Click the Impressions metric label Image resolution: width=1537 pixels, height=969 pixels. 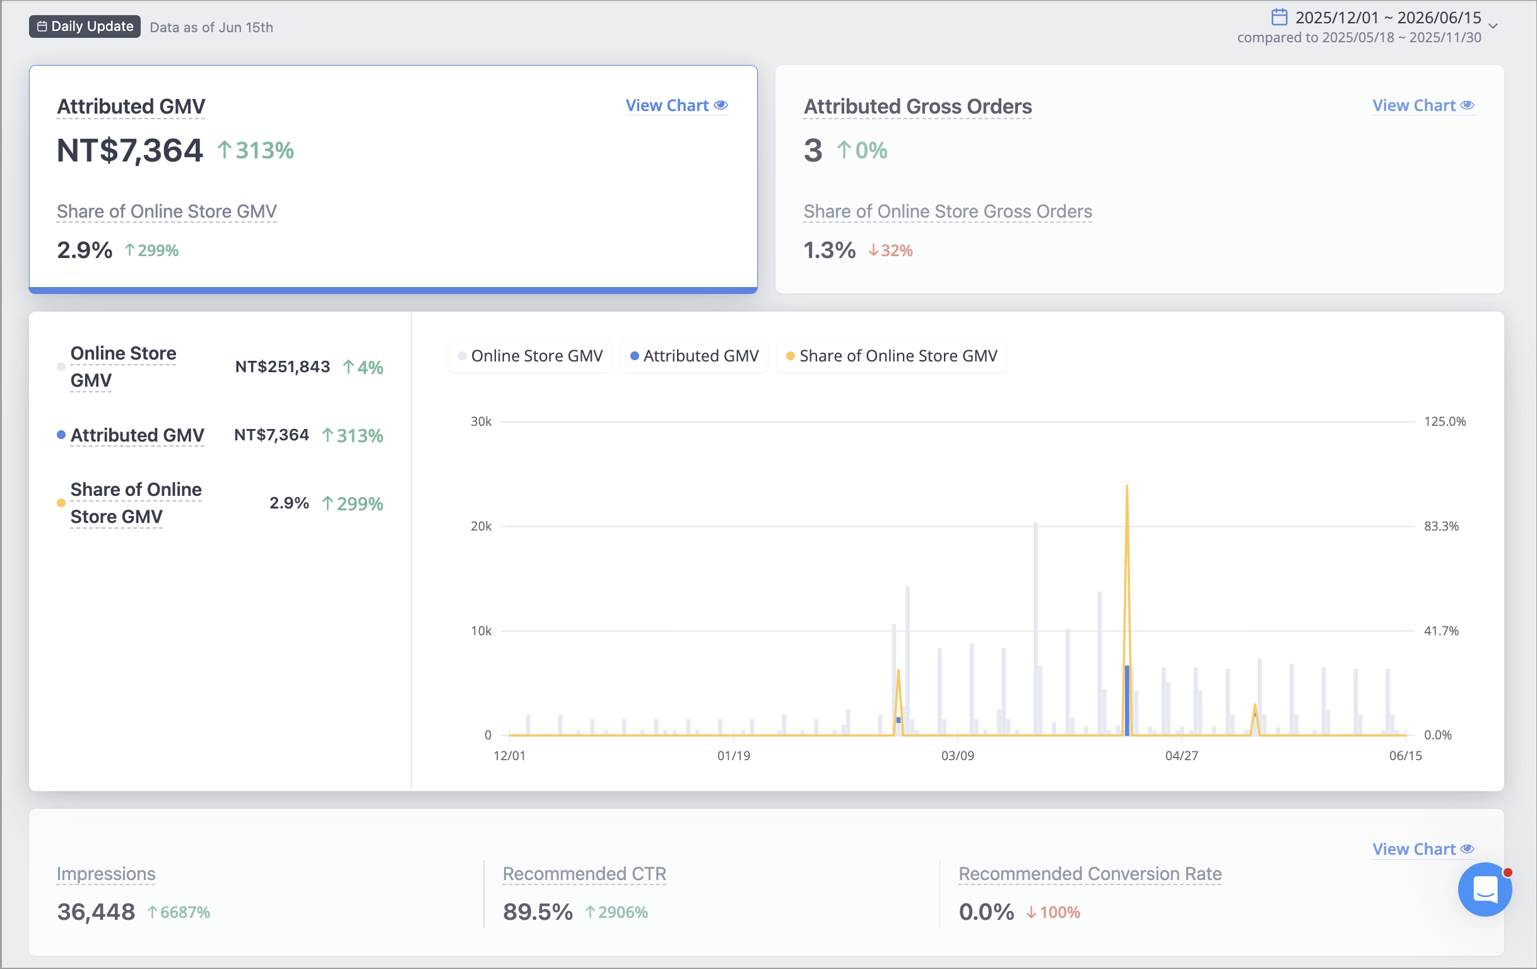point(106,873)
